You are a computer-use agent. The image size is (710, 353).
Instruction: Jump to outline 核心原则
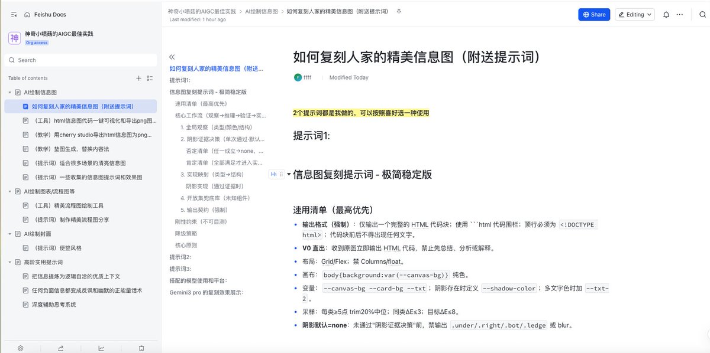coord(186,246)
